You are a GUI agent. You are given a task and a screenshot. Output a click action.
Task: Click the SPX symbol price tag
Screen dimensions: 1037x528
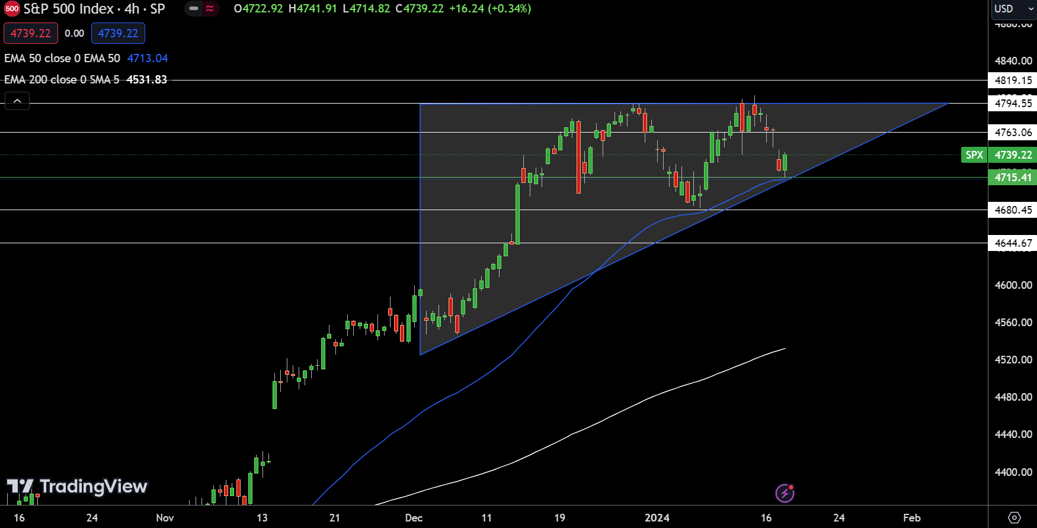click(974, 154)
